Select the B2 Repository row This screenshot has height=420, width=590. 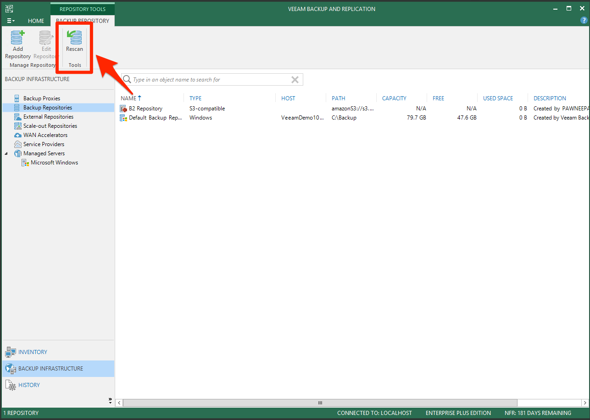click(x=353, y=109)
